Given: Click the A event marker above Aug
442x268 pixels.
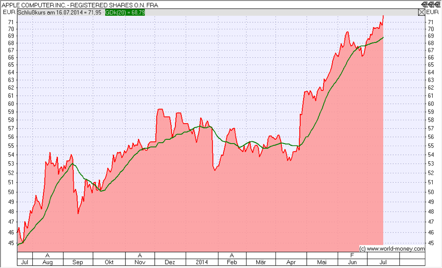Looking at the screenshot, I should [47, 255].
